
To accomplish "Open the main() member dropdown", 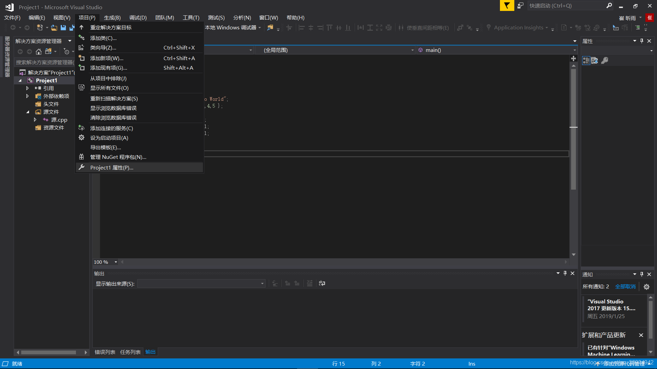I will tap(575, 50).
